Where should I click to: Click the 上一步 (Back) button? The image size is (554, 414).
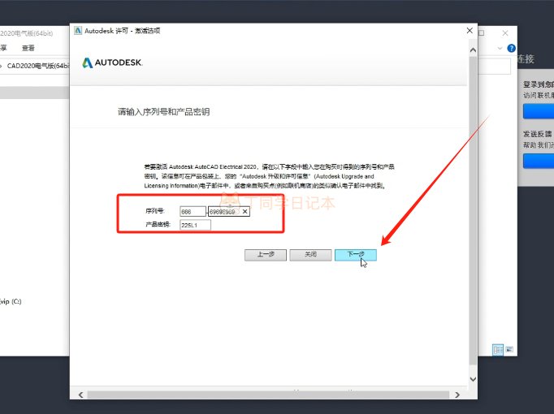pyautogui.click(x=266, y=254)
